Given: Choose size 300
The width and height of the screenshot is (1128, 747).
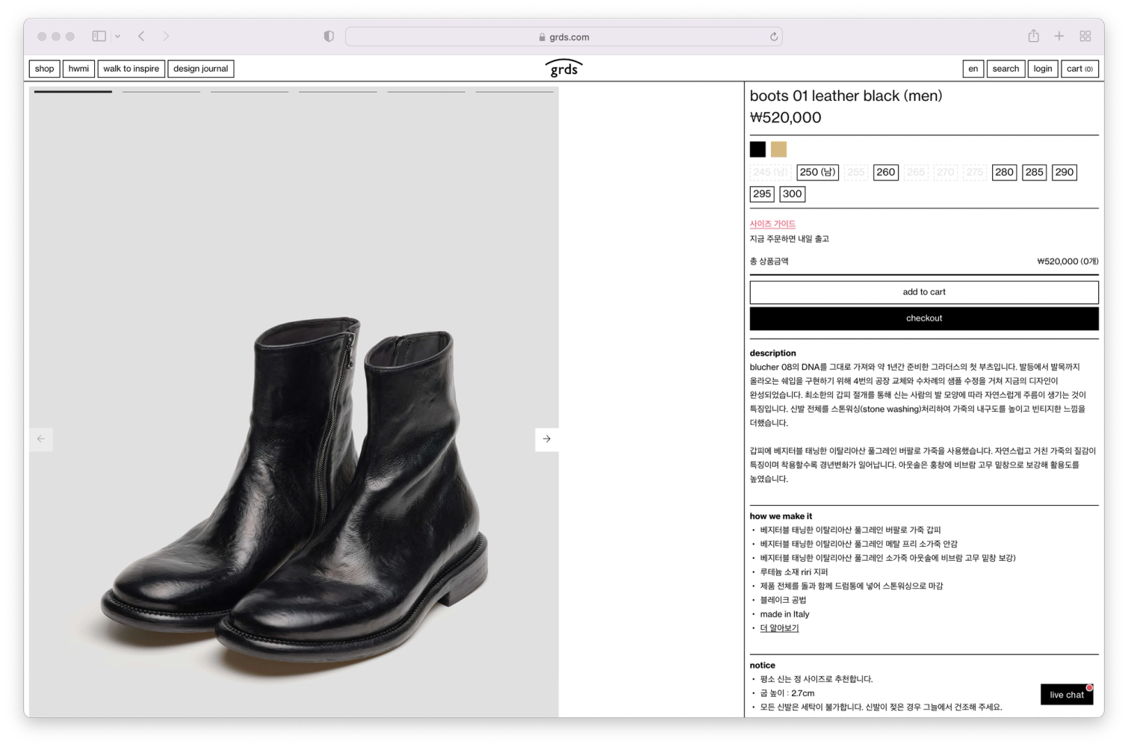Looking at the screenshot, I should tap(793, 194).
